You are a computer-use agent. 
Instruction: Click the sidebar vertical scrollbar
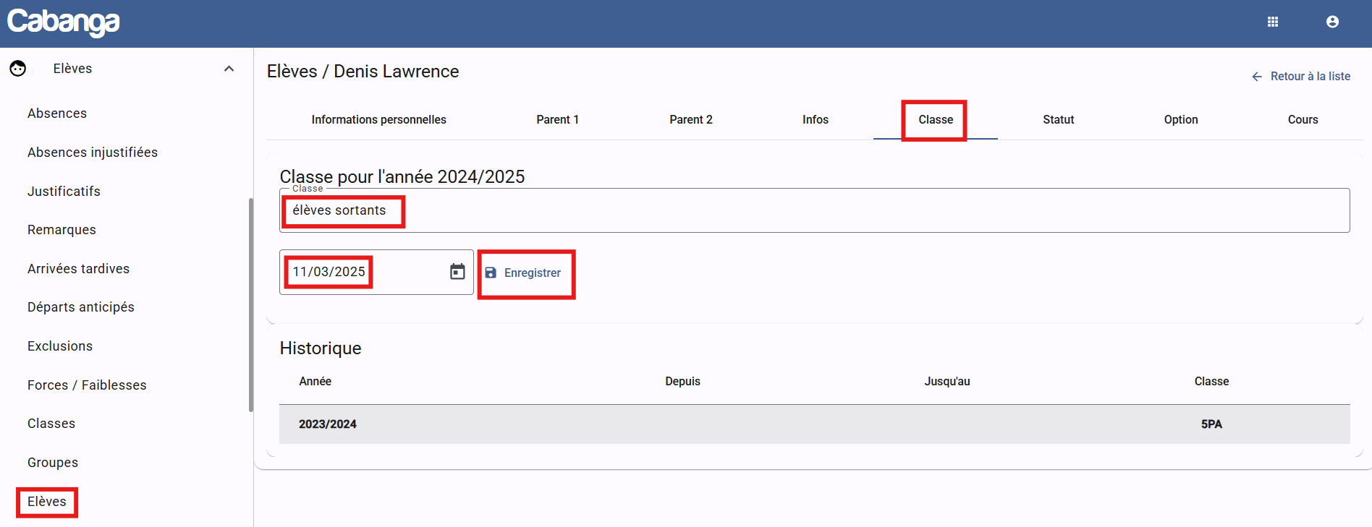pyautogui.click(x=250, y=304)
